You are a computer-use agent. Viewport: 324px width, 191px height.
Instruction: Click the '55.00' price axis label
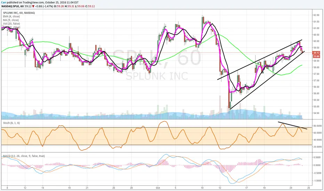(316, 107)
